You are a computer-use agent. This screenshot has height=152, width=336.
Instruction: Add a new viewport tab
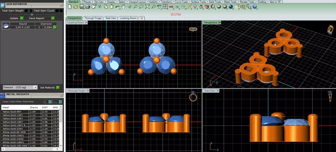(141, 18)
